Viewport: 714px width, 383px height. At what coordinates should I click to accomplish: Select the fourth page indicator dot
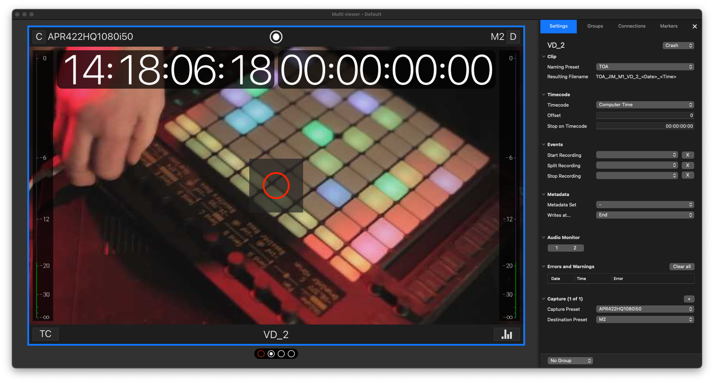point(291,354)
